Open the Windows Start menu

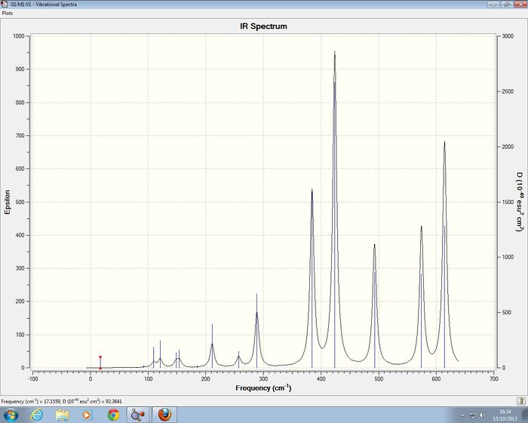tap(11, 415)
